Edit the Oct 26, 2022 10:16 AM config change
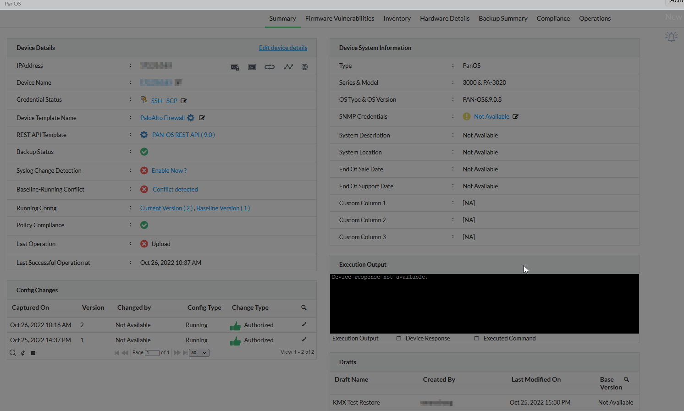The height and width of the screenshot is (411, 684). [x=304, y=324]
